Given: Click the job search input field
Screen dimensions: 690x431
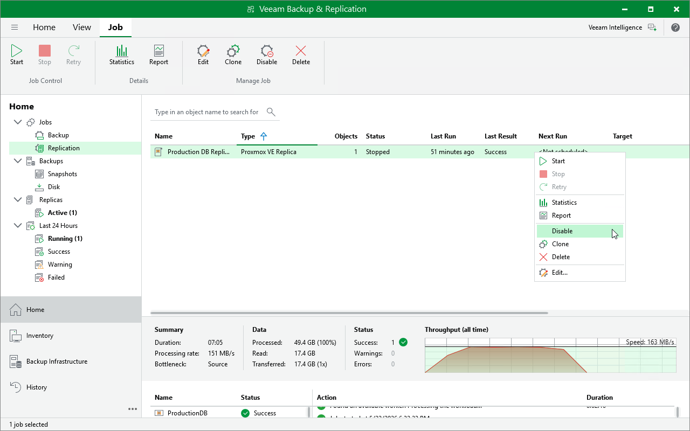Looking at the screenshot, I should (208, 112).
